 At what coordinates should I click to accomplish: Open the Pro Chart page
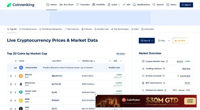[66, 4]
